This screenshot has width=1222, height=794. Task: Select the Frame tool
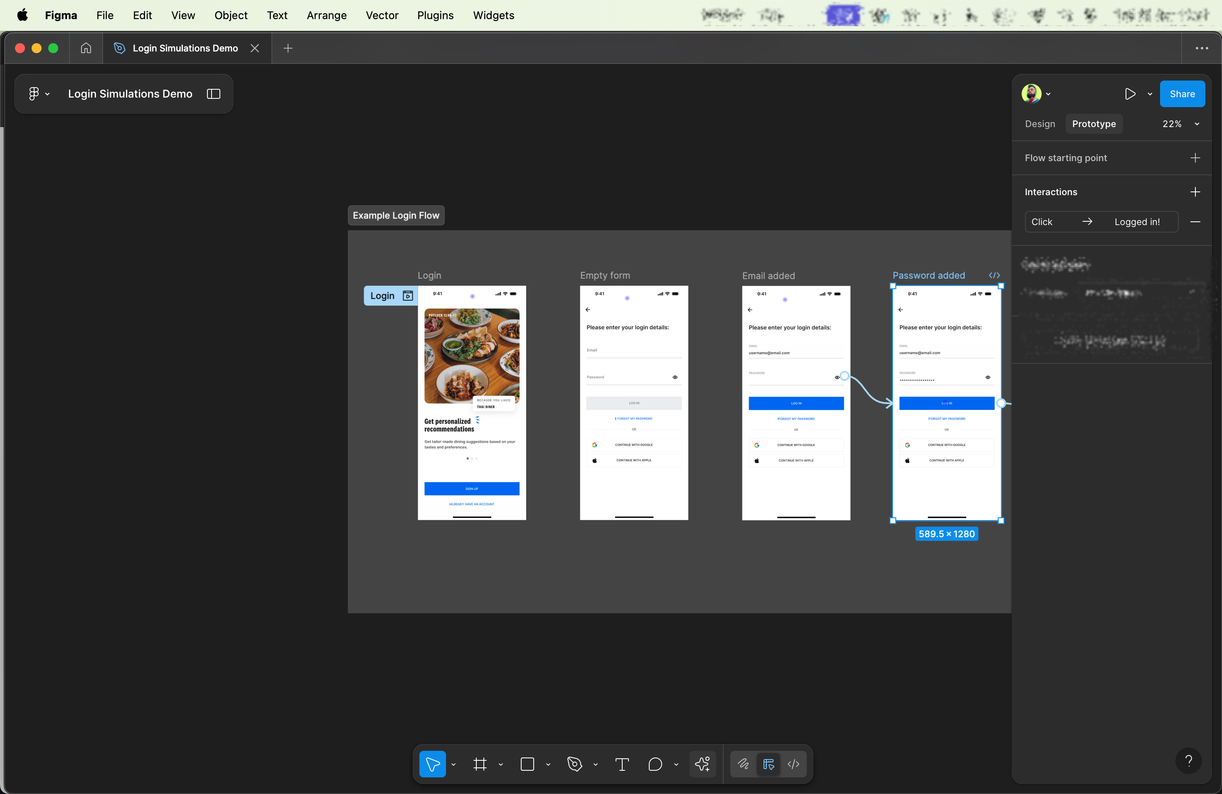point(480,764)
